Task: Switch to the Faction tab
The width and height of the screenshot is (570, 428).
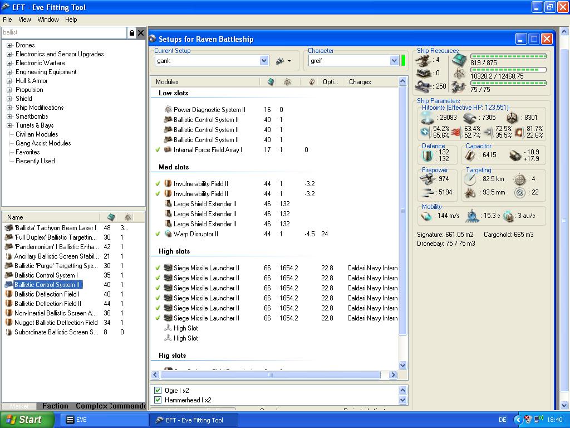Action: (x=55, y=406)
